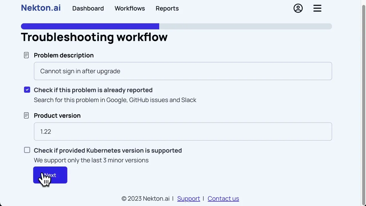
Task: Click the document icon beside Product version
Action: click(26, 116)
